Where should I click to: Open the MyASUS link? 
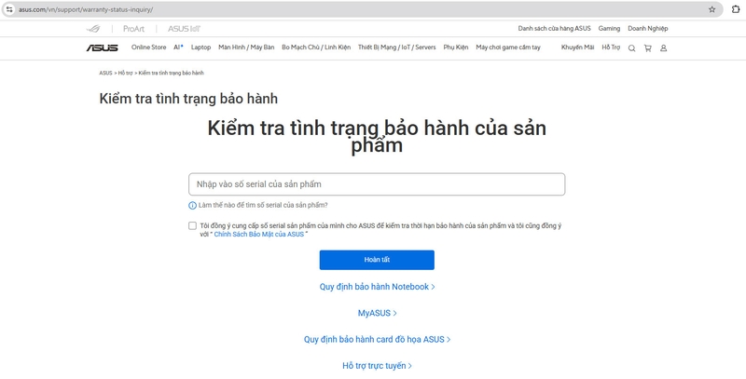(378, 313)
